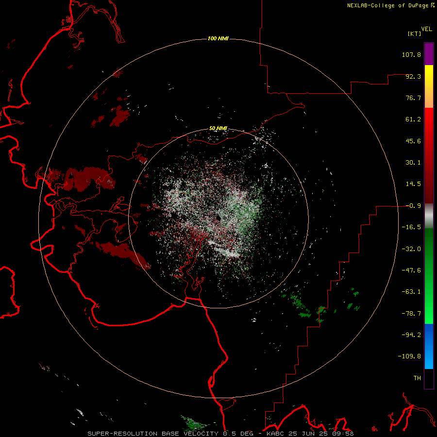Pick the purple segment of the velocity scale
Viewport: 437px width, 437px height.
pyautogui.click(x=429, y=54)
